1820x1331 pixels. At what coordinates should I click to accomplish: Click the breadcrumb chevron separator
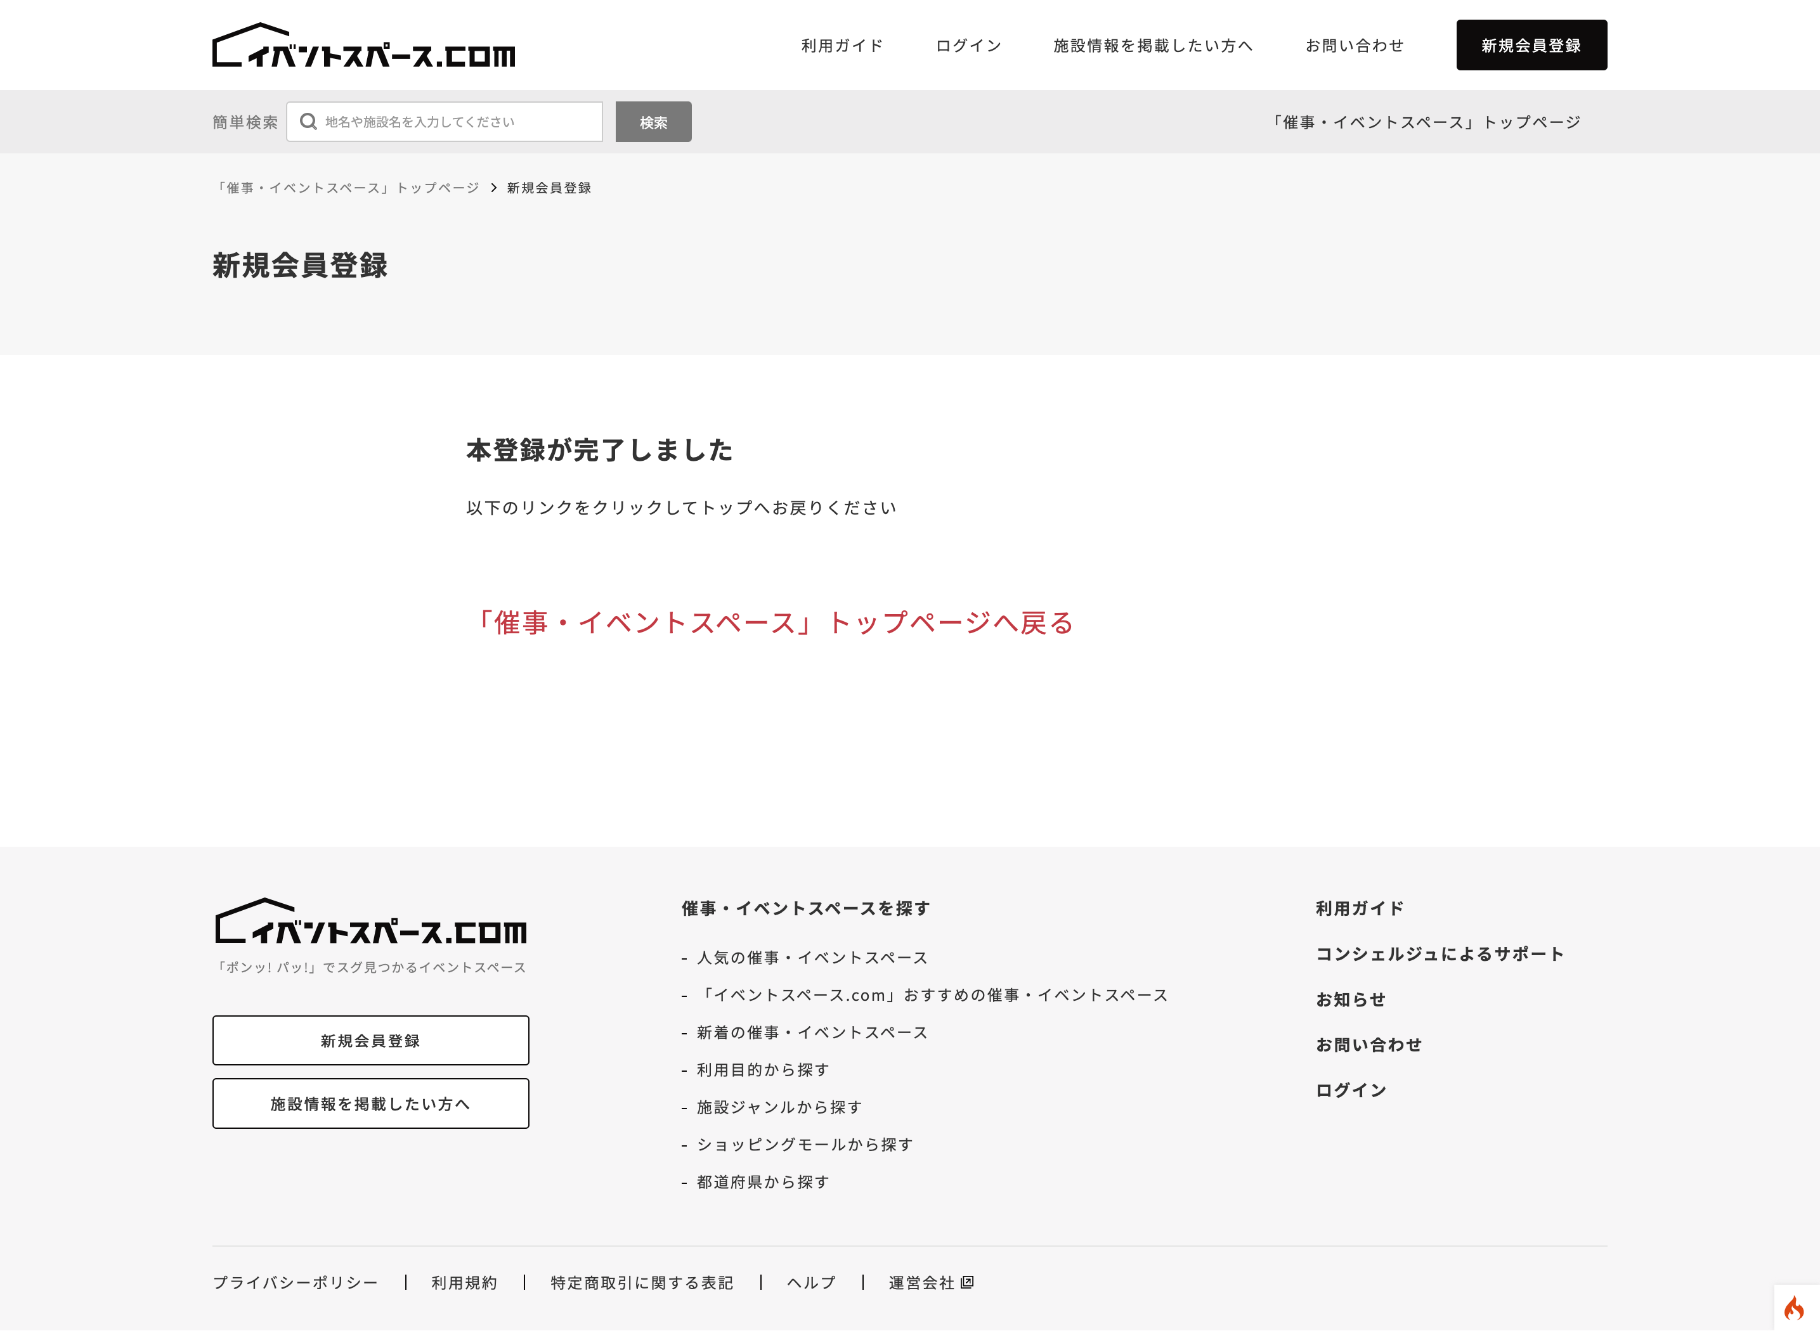click(x=493, y=188)
